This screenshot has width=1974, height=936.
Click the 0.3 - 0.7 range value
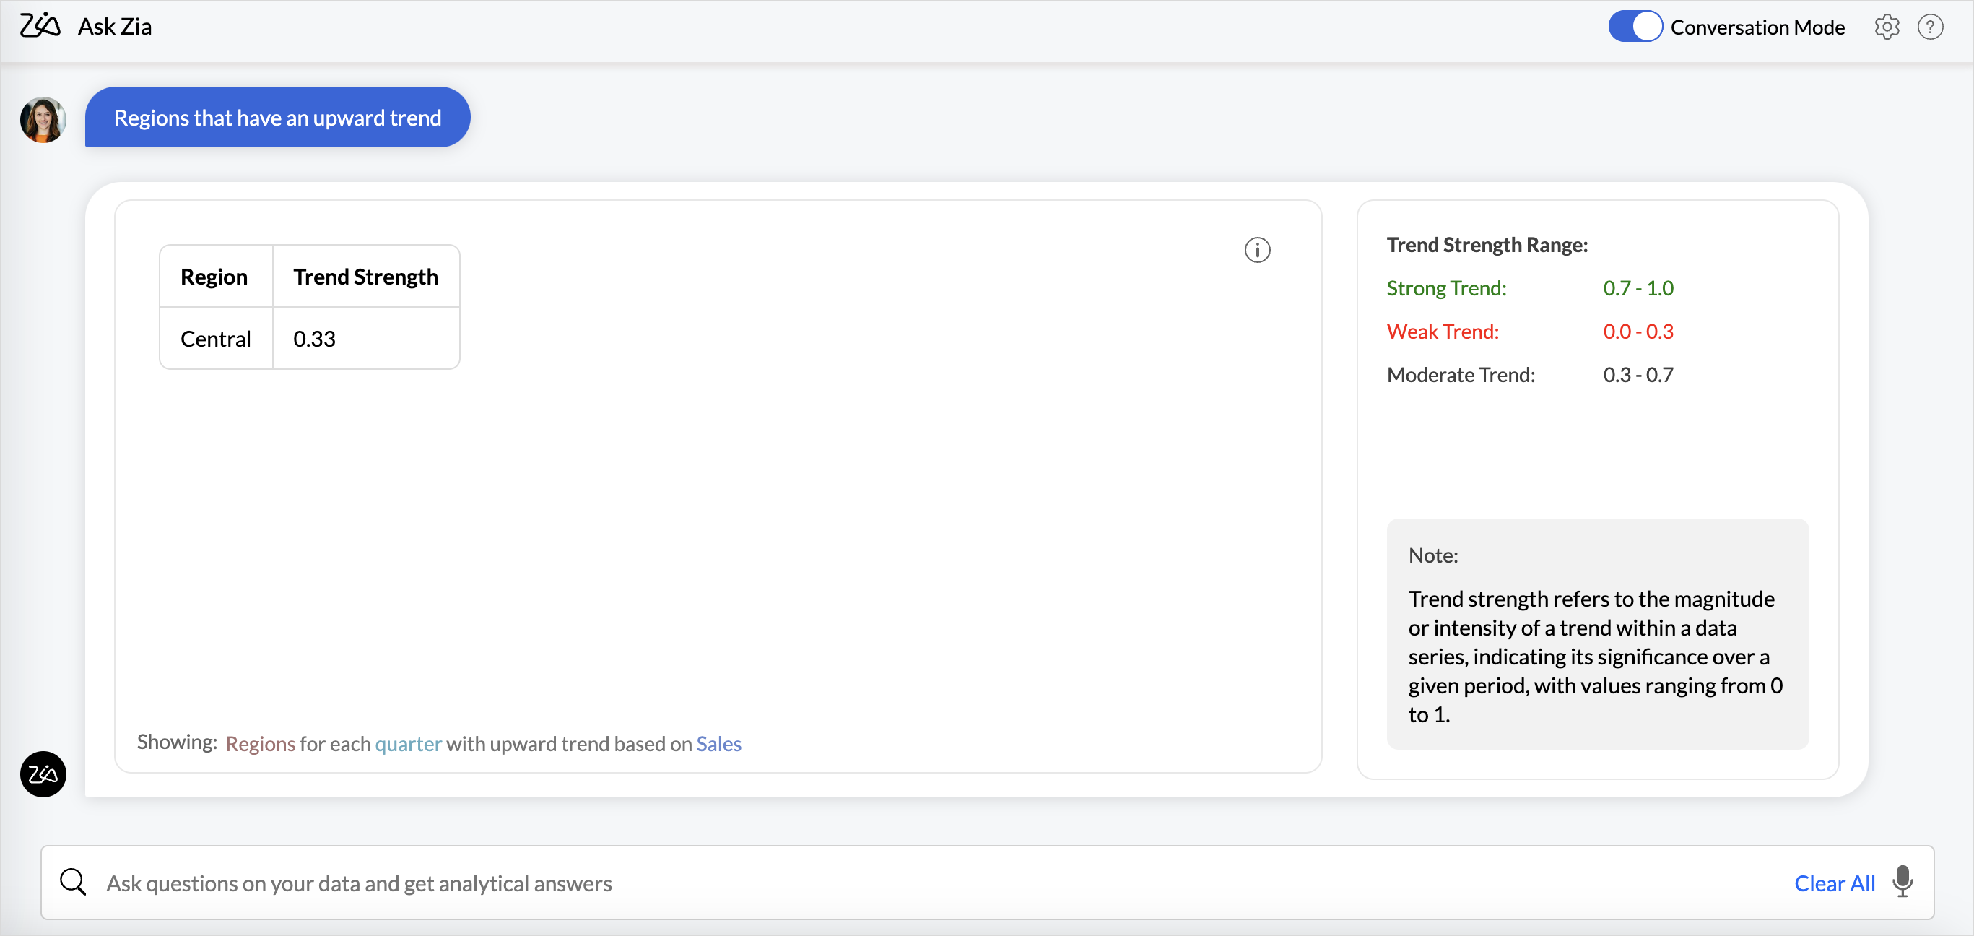[x=1638, y=374]
